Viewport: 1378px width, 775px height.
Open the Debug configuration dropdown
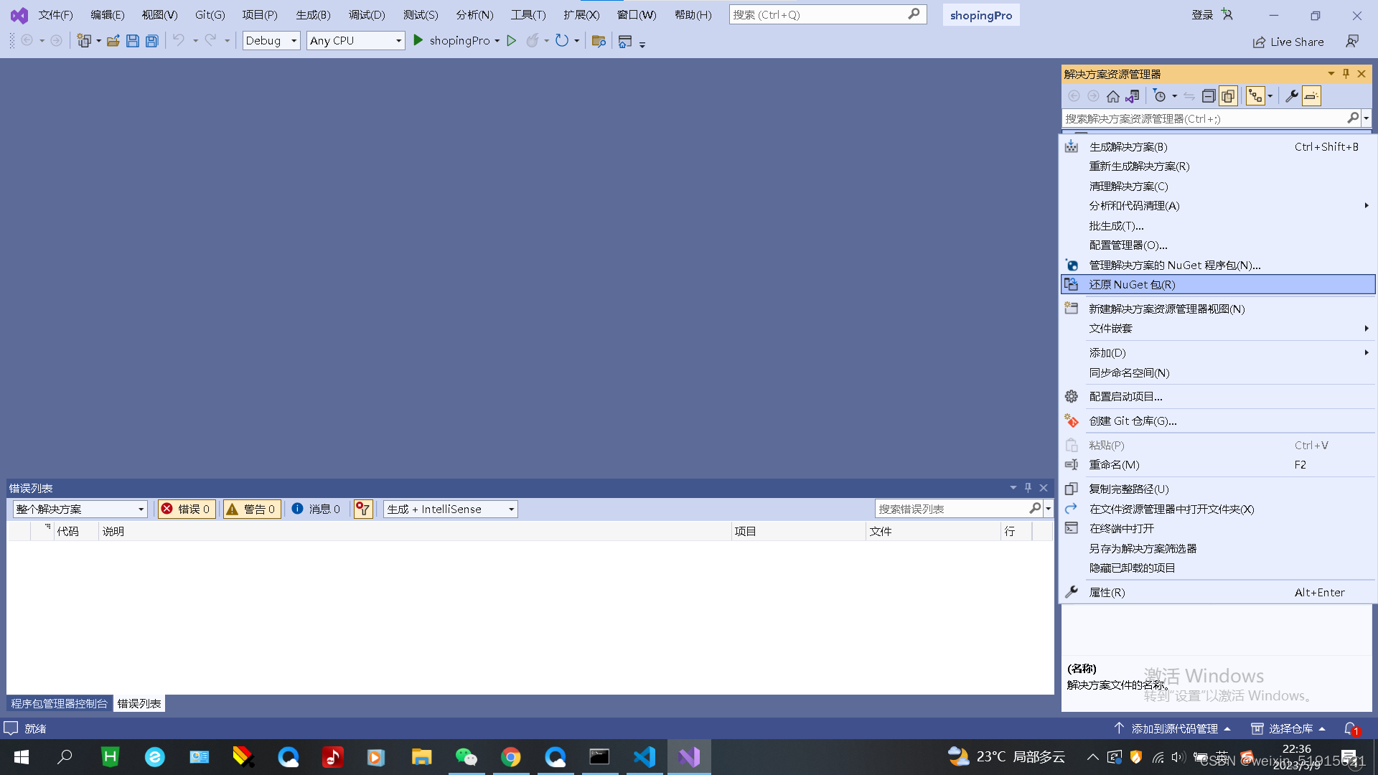(271, 41)
